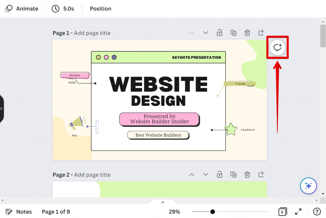Open the Animate menu
Image resolution: width=326 pixels, height=218 pixels.
pos(21,9)
